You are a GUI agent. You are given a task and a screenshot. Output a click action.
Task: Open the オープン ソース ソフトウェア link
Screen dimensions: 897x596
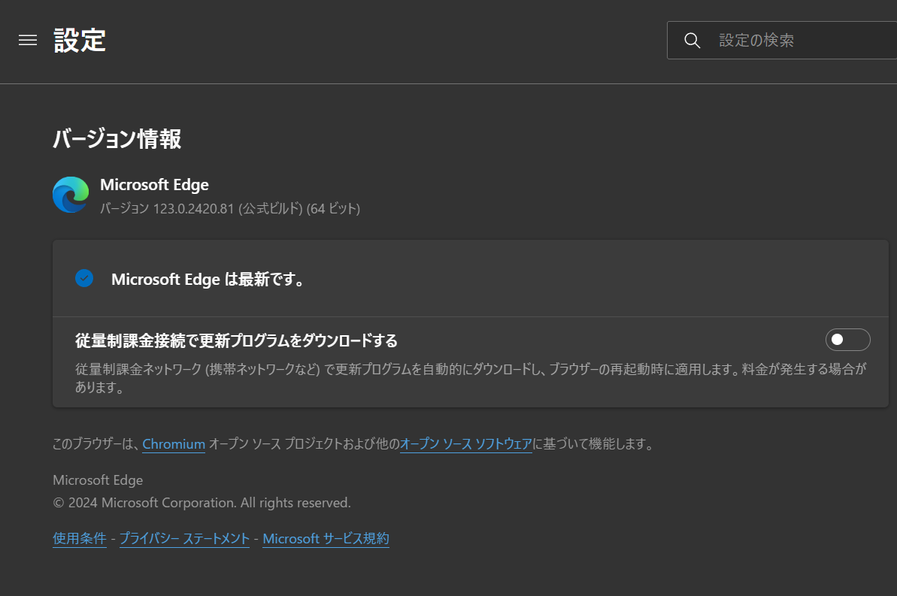(x=466, y=444)
